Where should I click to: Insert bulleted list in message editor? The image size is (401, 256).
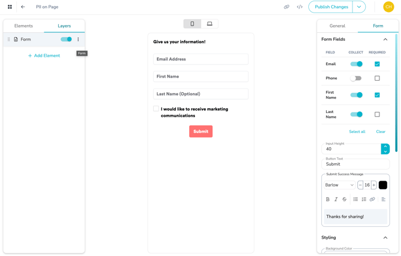(x=356, y=199)
